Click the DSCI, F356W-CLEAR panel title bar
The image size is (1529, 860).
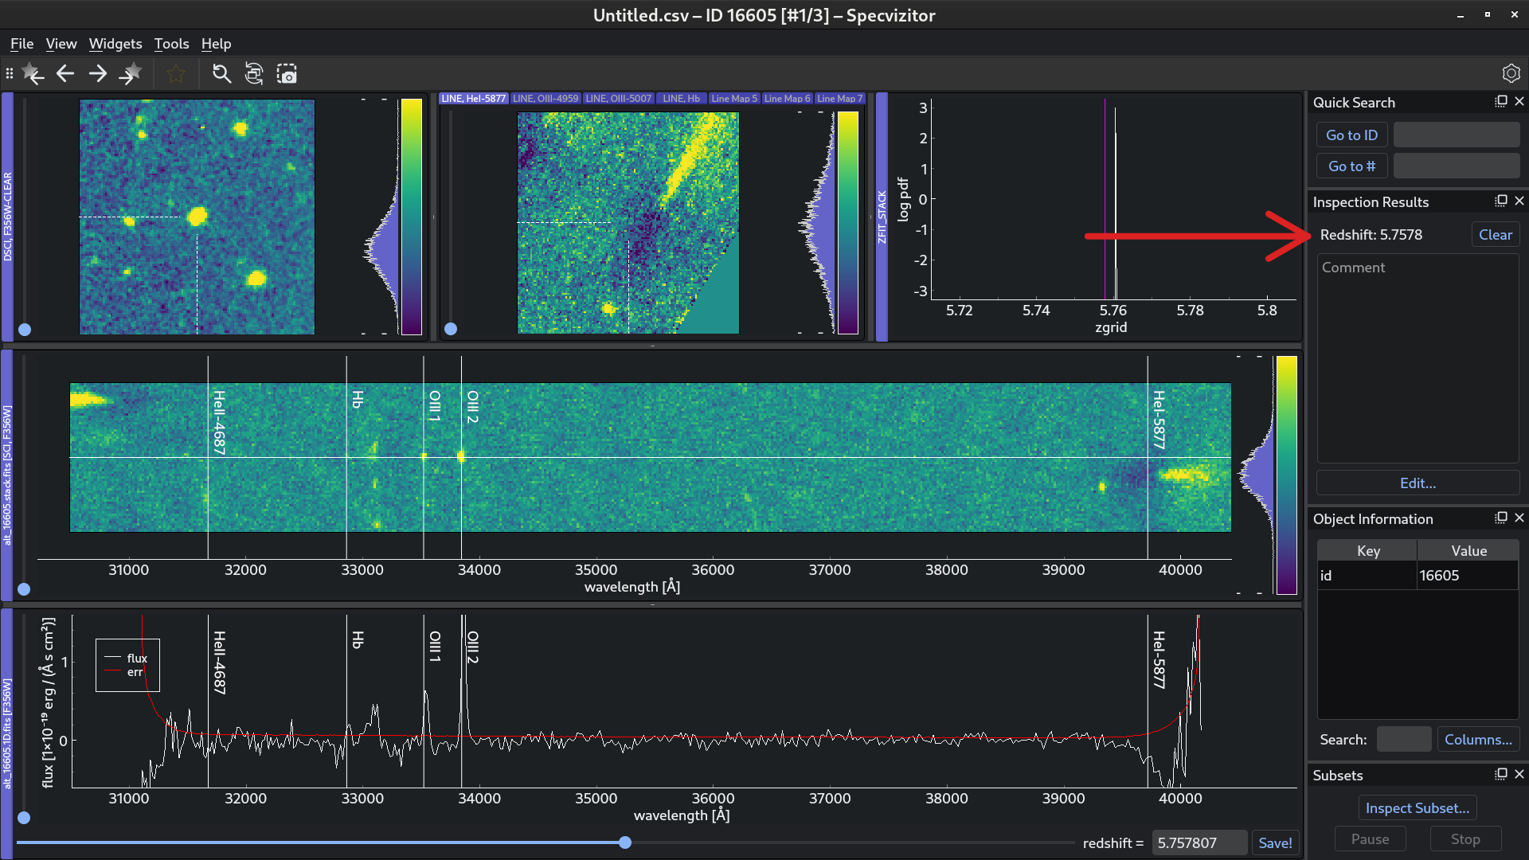point(7,217)
